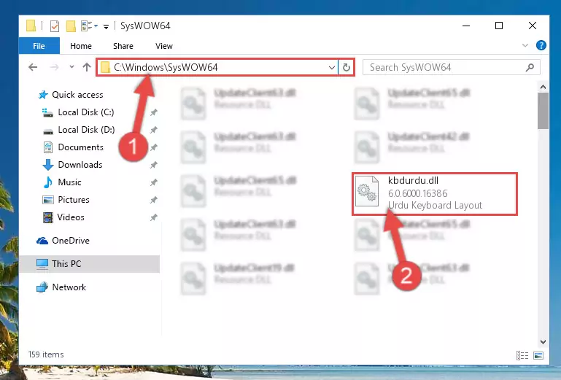The image size is (561, 380).
Task: Select the kbdurdu.dll file
Action: click(435, 193)
